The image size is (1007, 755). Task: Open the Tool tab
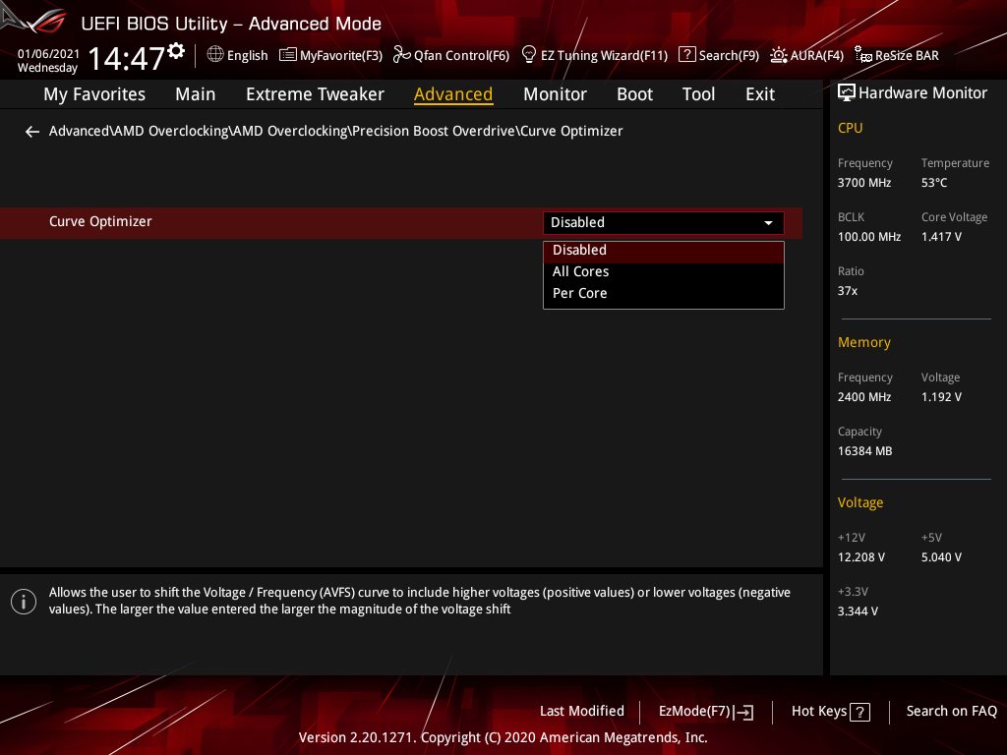pos(698,94)
